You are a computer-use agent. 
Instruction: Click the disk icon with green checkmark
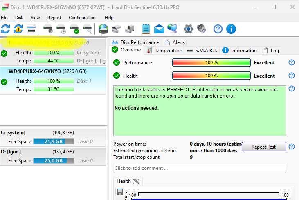74,29
